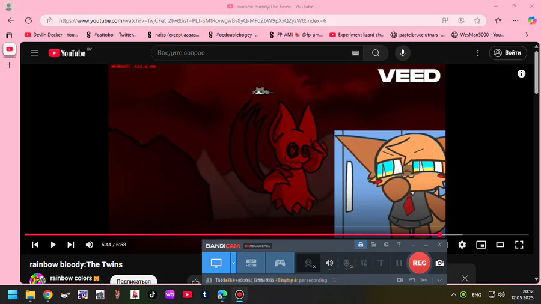Open pastelbruce utnars bookmark
This screenshot has width=541, height=304.
(x=418, y=35)
